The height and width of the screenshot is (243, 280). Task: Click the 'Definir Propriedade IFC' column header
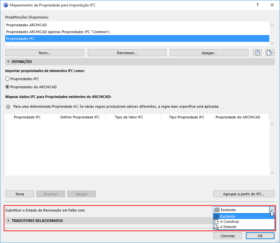83,117
